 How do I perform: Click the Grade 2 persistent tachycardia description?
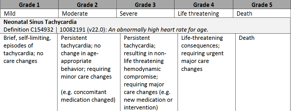tap(85, 57)
